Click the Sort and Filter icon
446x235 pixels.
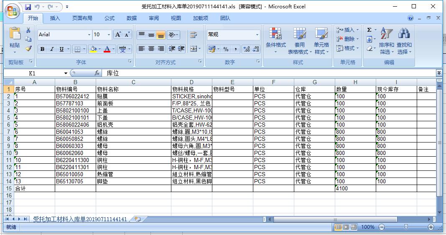387,34
